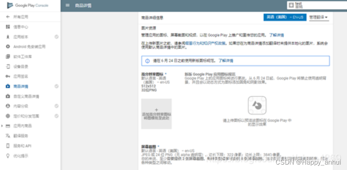
Task: Open the test app selector box
Action: click(x=317, y=5)
